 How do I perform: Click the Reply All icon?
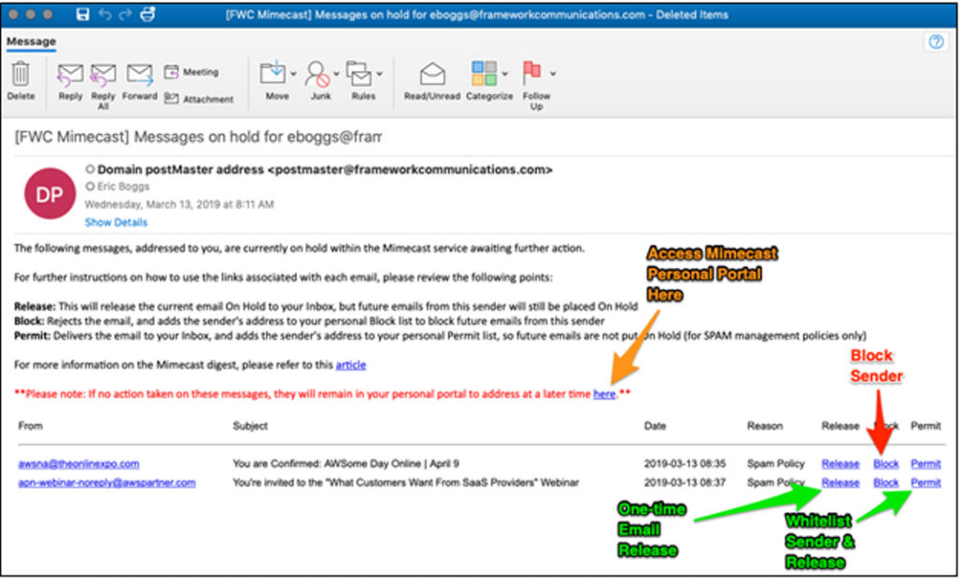coord(103,74)
